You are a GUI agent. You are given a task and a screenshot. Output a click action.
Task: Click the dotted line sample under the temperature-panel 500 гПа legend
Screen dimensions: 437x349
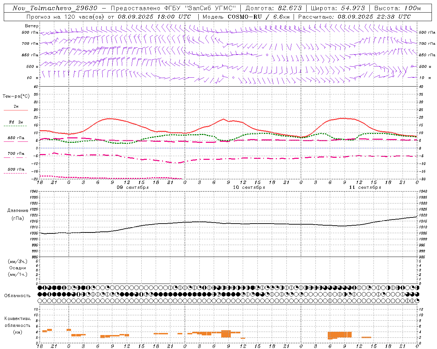[15, 173]
